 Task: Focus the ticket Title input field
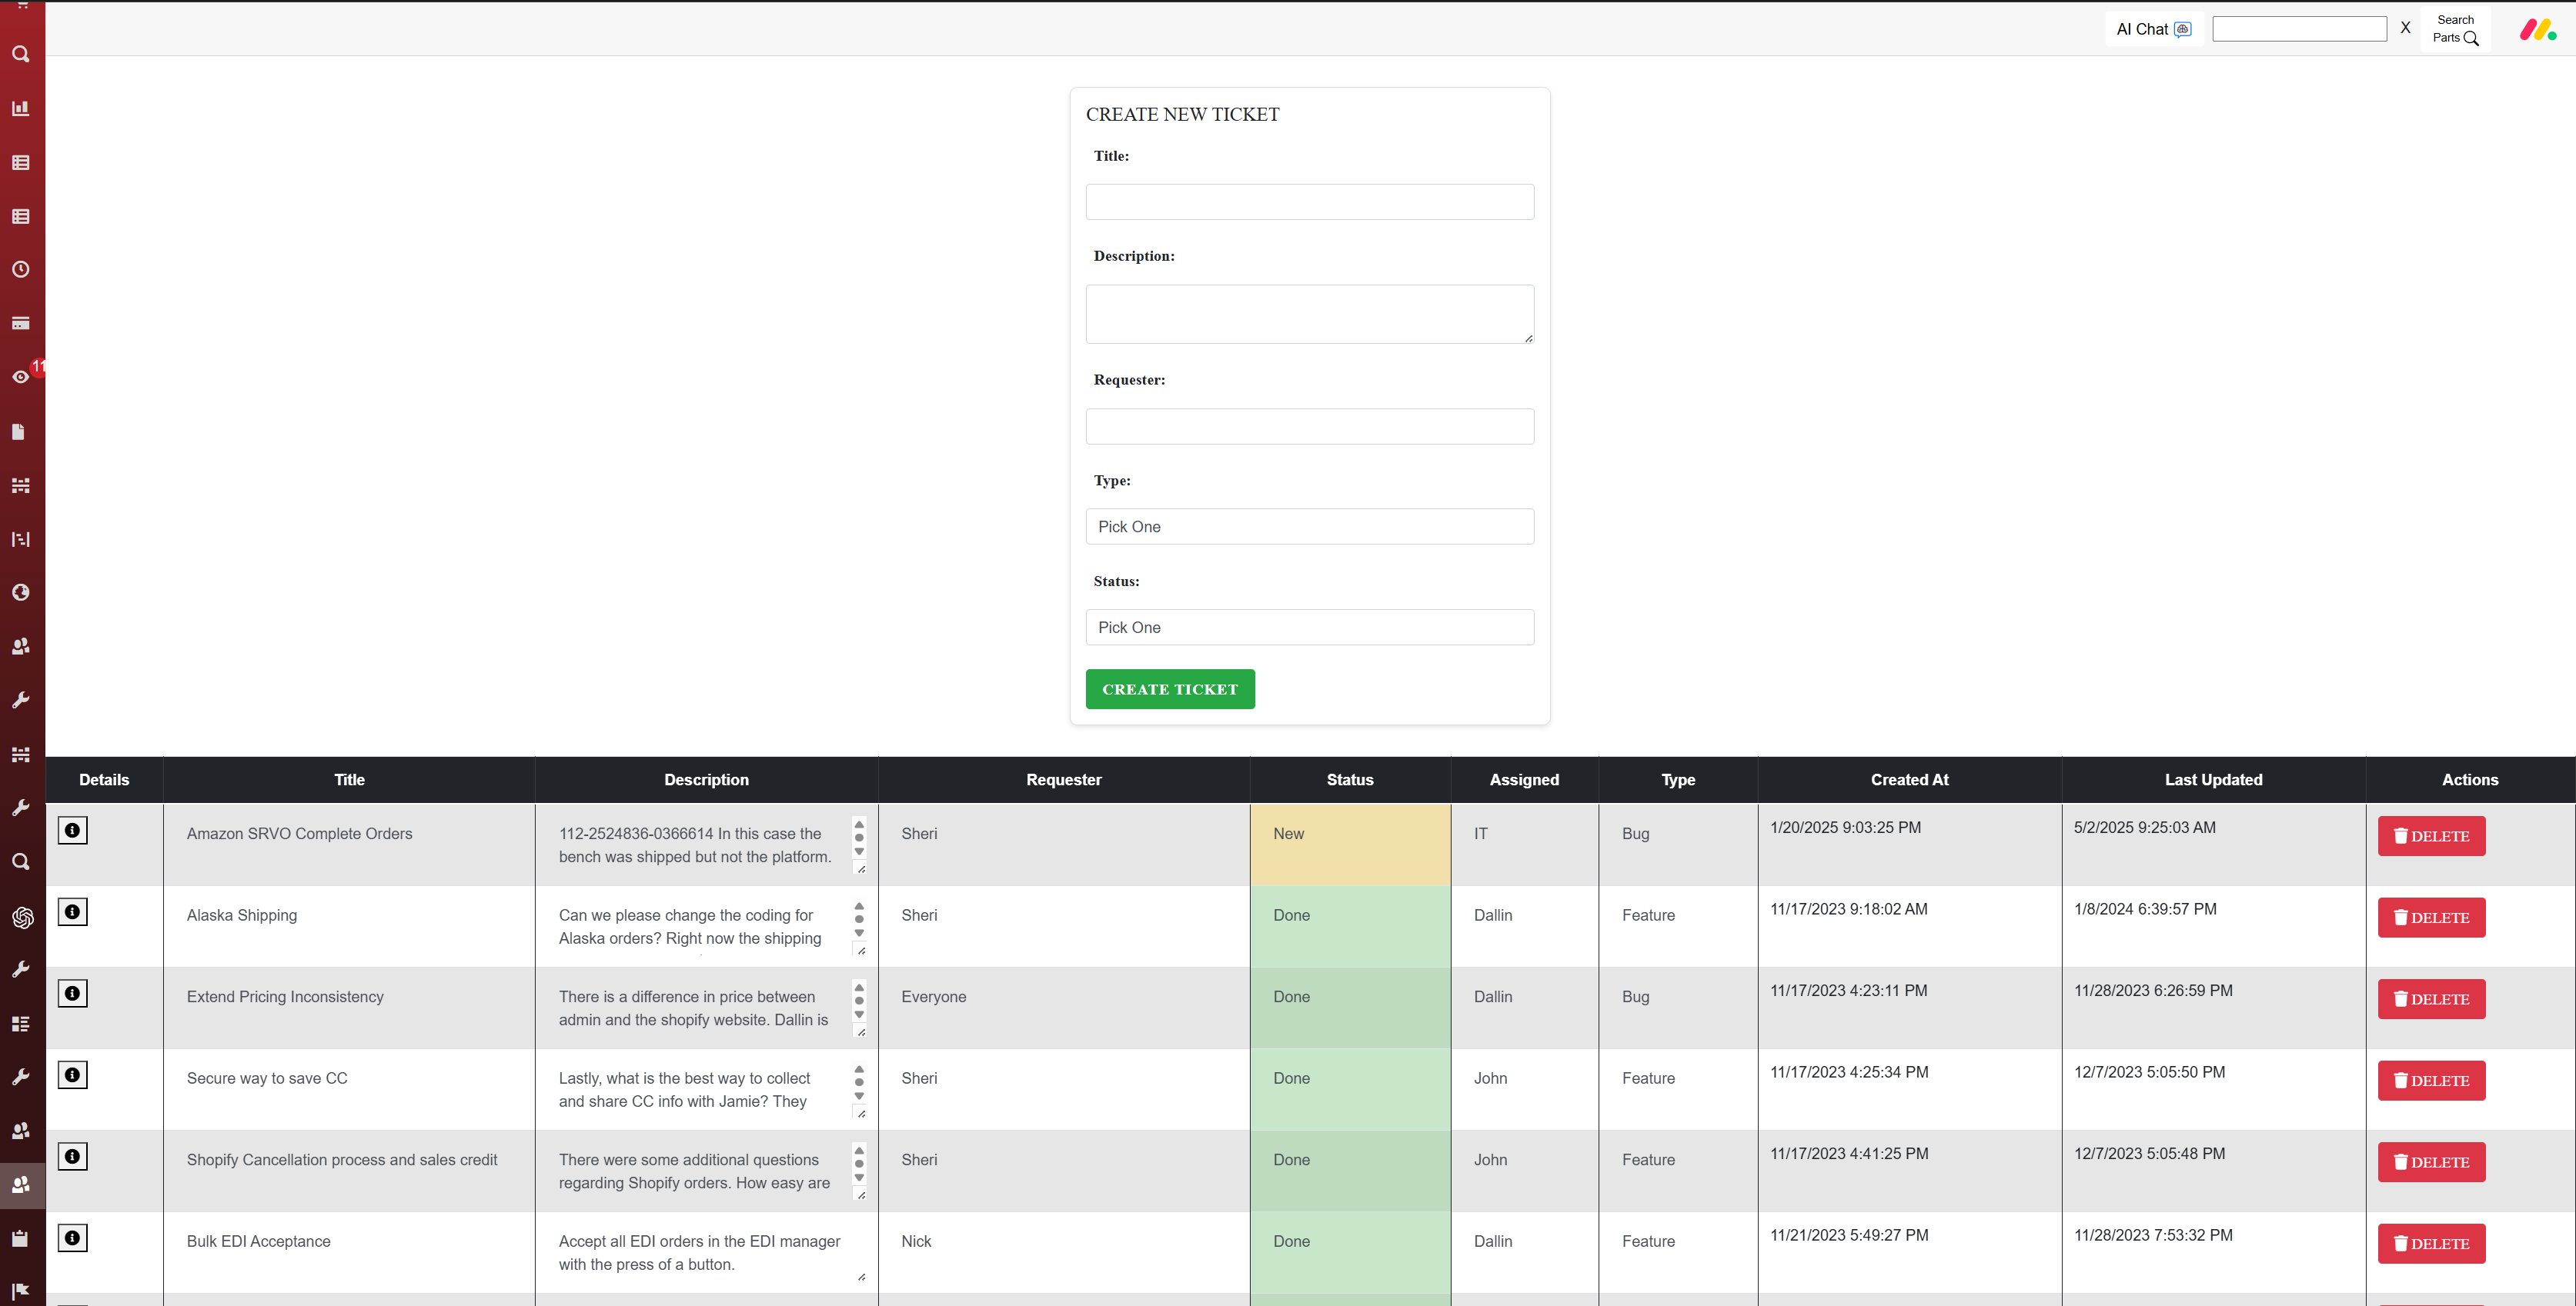pyautogui.click(x=1309, y=202)
